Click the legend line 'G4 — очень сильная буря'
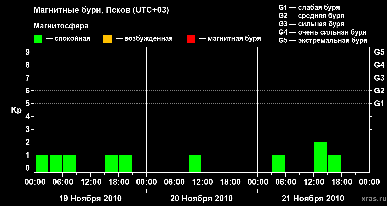Viewport: 387px width, 206px height. (322, 32)
